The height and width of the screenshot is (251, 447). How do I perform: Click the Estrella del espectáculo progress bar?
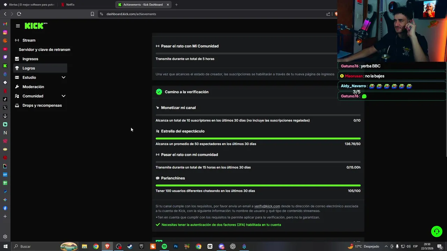[258, 138]
